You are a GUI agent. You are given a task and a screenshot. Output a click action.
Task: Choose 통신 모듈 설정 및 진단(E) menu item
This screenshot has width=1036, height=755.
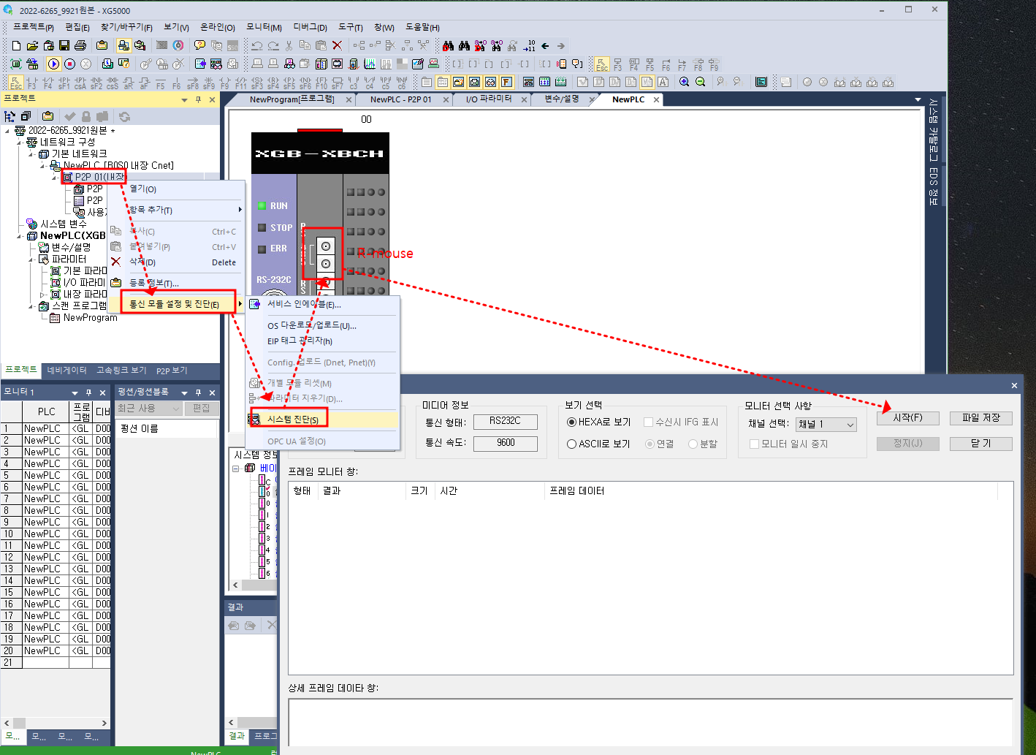click(x=176, y=303)
